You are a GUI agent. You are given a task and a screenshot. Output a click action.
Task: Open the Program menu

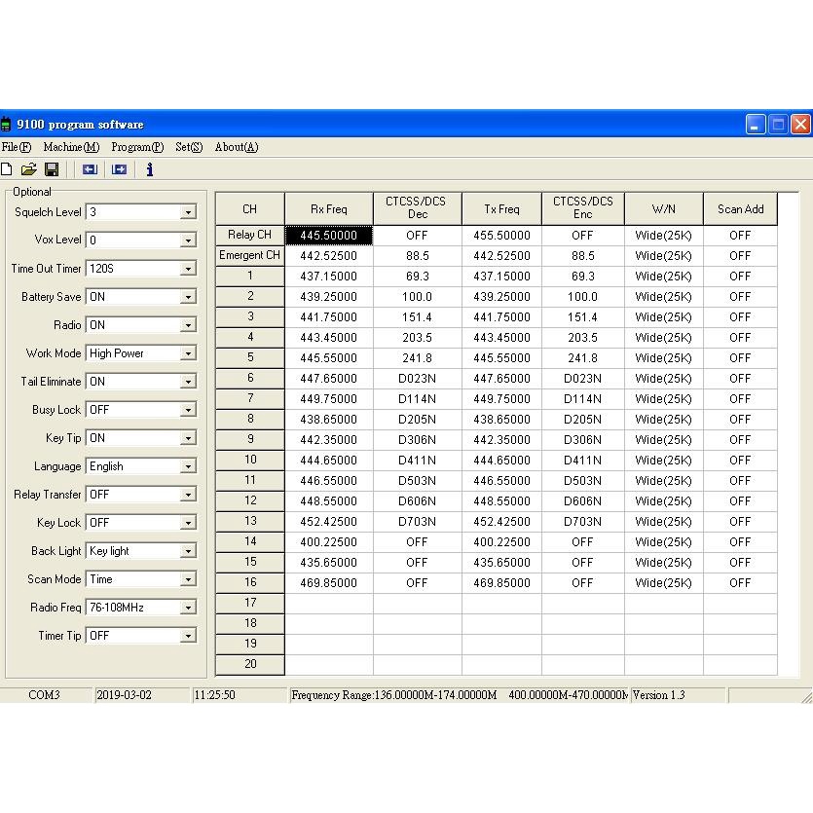[137, 147]
